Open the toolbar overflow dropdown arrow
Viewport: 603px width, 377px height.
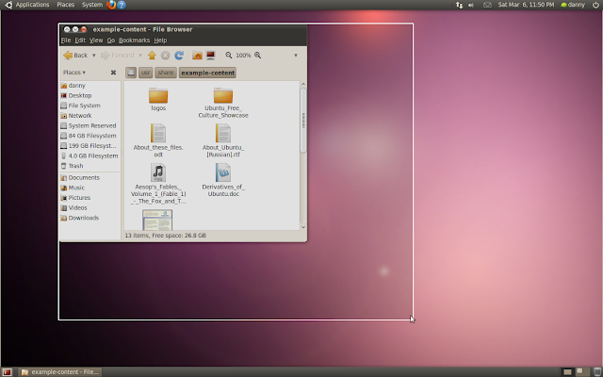click(296, 56)
